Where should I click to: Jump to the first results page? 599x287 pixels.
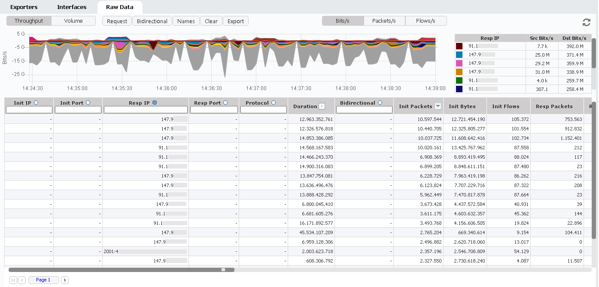13,280
